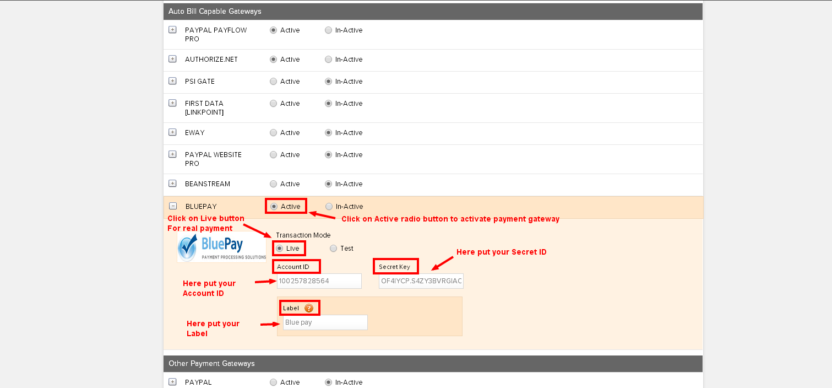This screenshot has width=832, height=388.
Task: Select In-Active for PAYPAL WEBSITE PRO
Action: 329,155
